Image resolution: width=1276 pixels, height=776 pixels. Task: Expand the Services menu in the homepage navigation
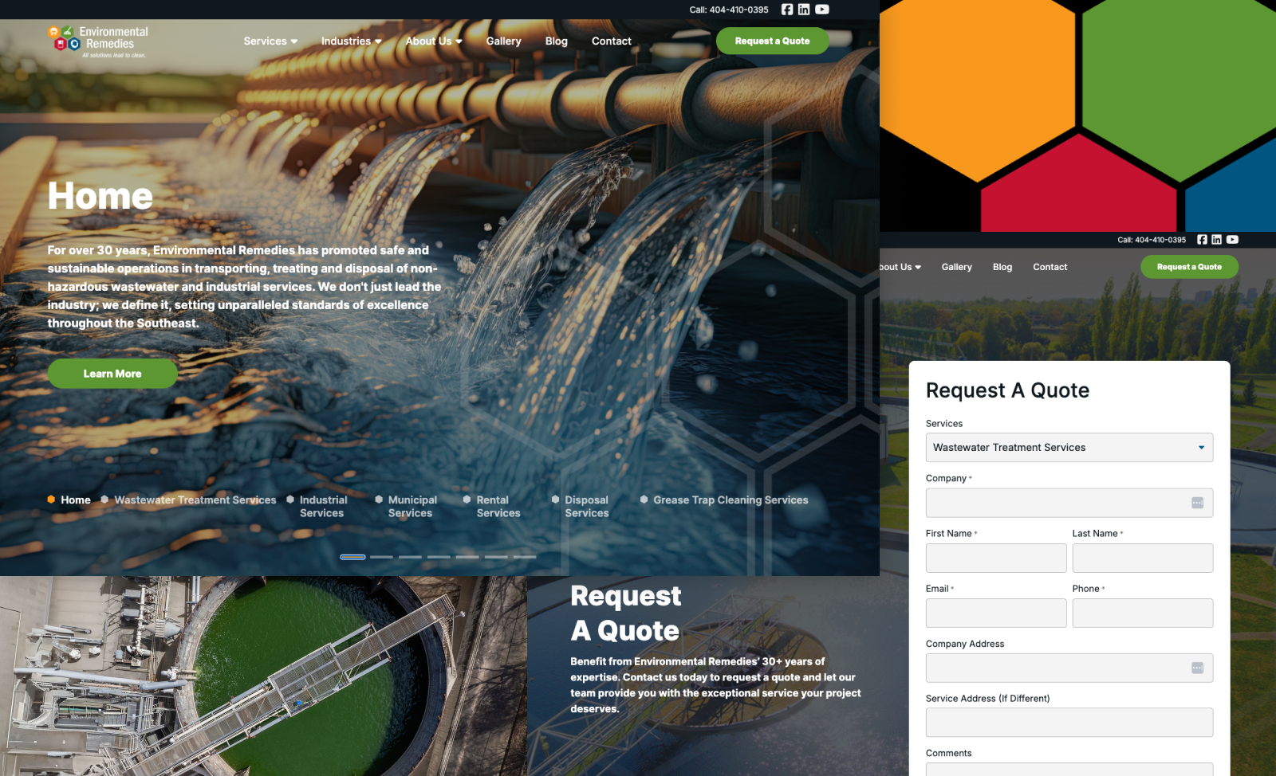[x=270, y=41]
